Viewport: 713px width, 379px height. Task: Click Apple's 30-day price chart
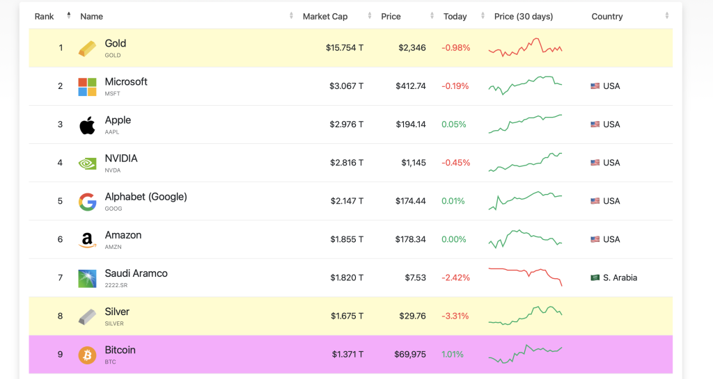(x=525, y=124)
